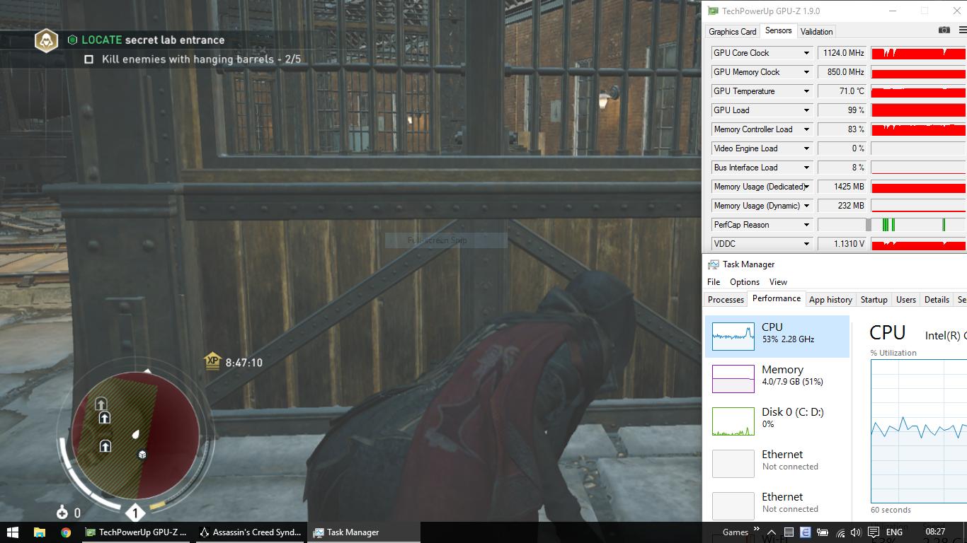967x543 pixels.
Task: Click the 99 % GPU load value
Action: coord(842,110)
